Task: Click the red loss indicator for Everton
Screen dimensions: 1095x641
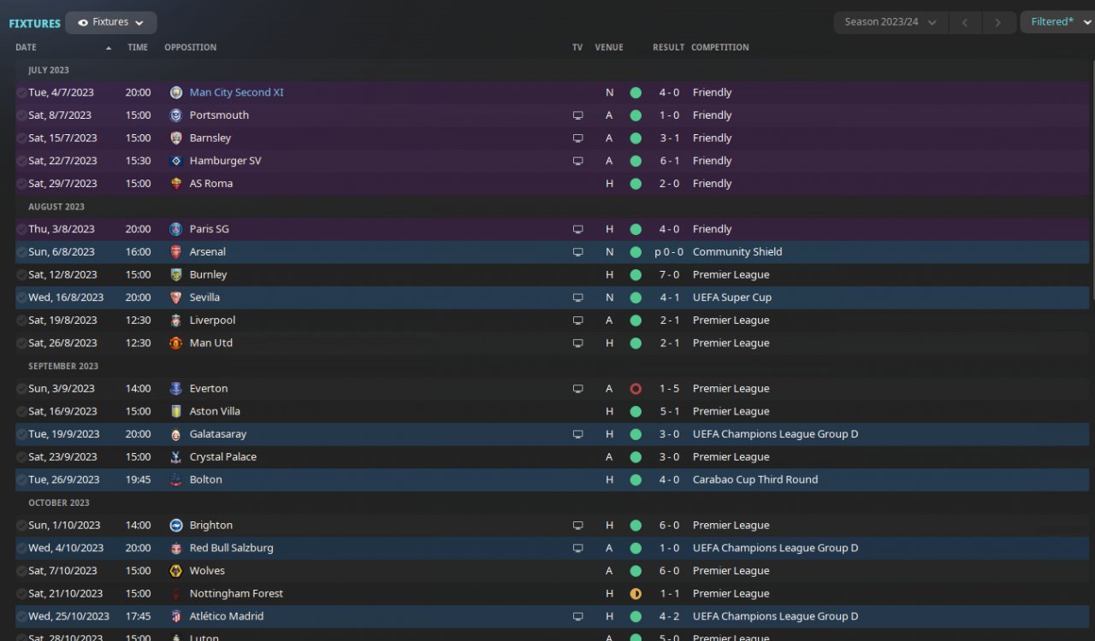Action: 636,389
